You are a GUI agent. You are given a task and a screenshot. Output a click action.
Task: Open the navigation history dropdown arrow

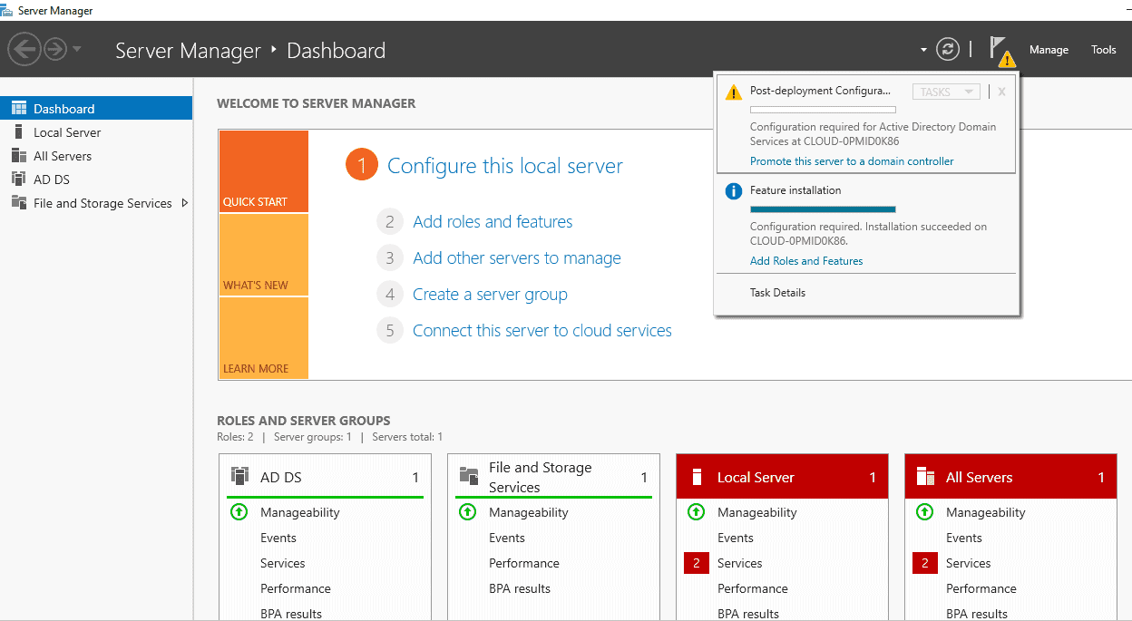pyautogui.click(x=77, y=49)
